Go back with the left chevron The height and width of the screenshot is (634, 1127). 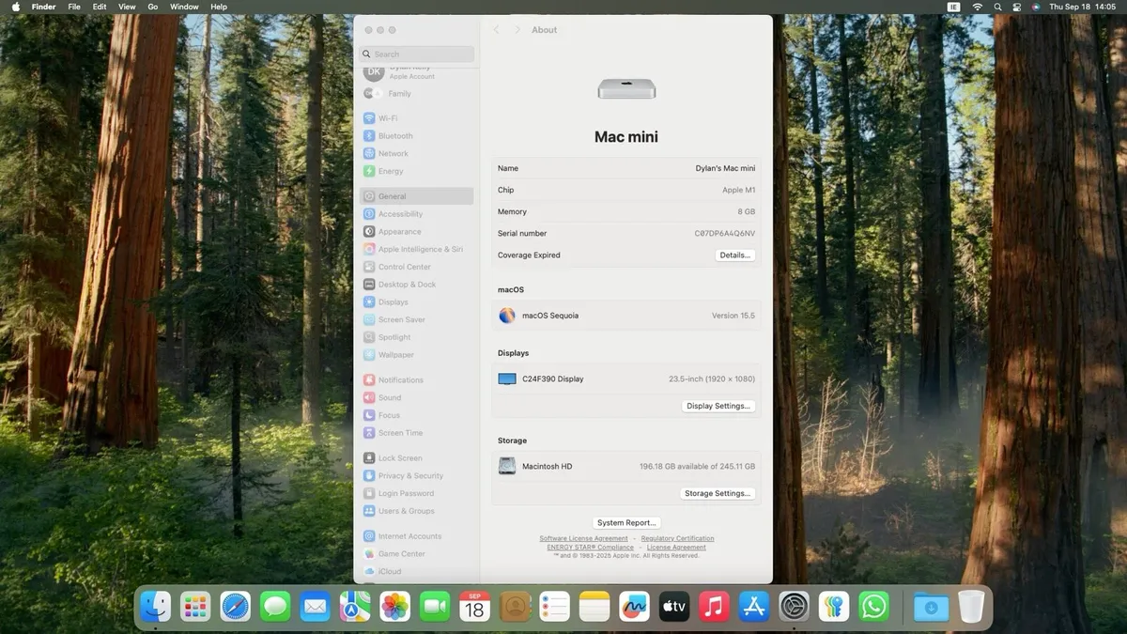pos(496,30)
